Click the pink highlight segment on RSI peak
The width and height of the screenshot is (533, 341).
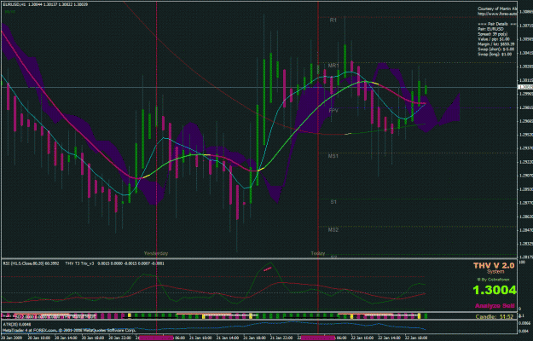point(268,269)
